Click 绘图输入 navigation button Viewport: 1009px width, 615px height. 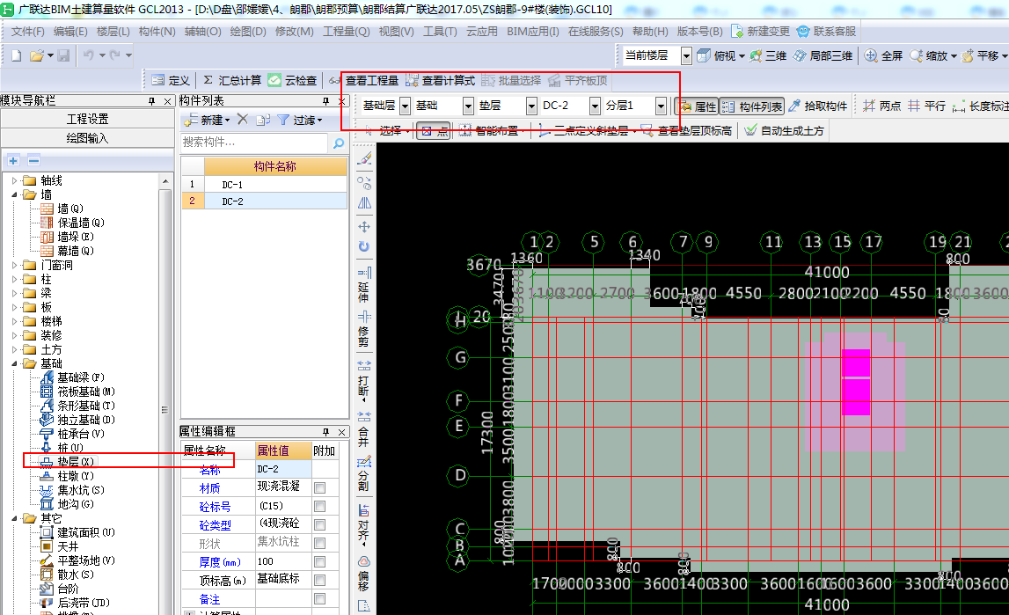(x=87, y=138)
